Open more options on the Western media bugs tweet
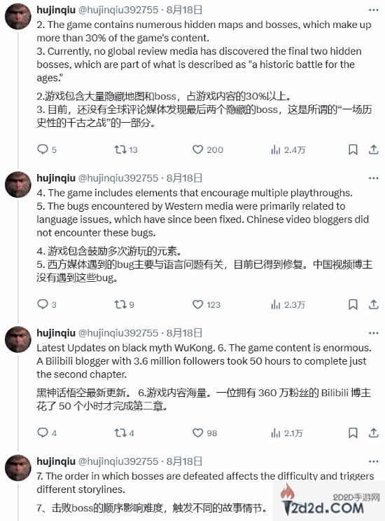 point(374,178)
